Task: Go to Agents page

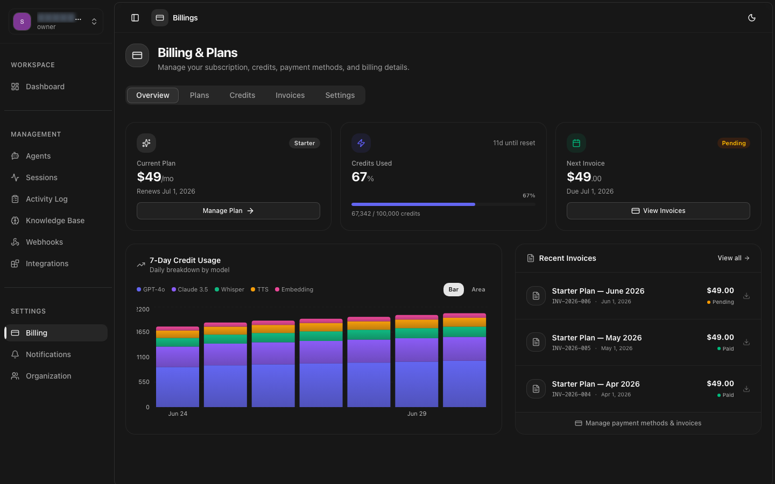Action: 56,156
